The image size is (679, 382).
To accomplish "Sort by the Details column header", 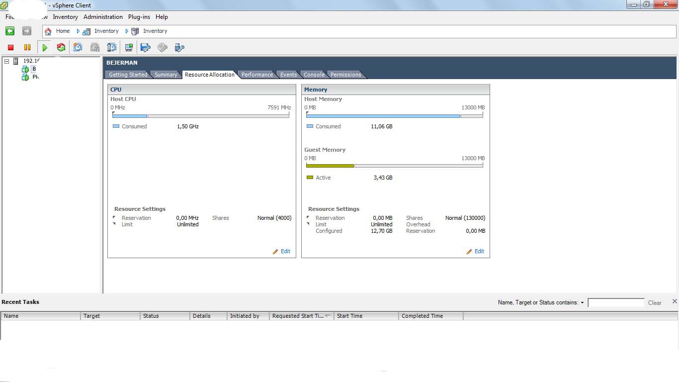I will 208,316.
